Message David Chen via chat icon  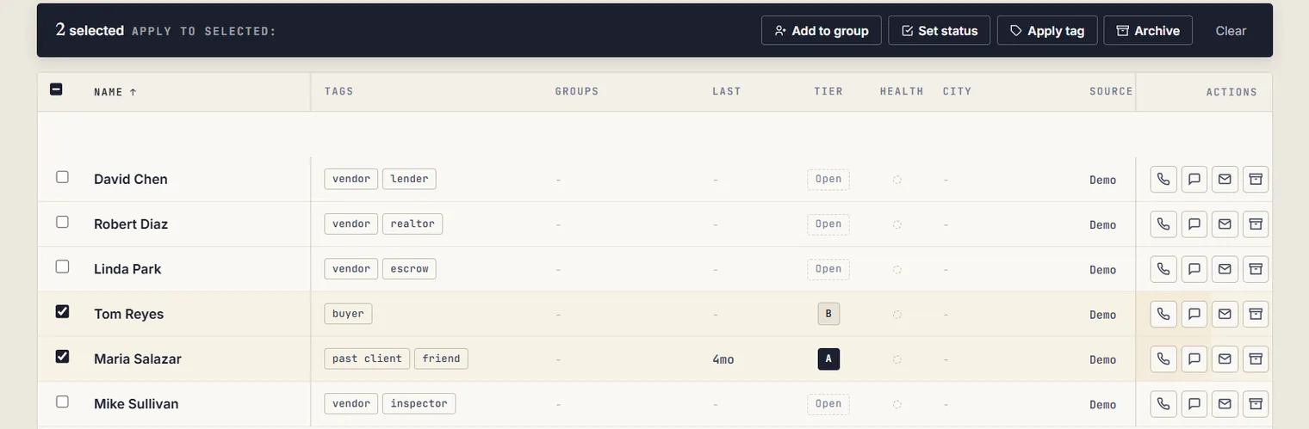(x=1194, y=179)
